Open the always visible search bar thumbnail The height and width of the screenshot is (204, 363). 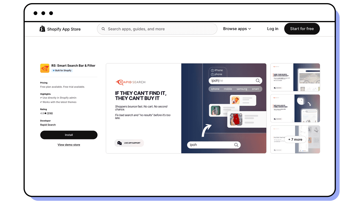(x=295, y=109)
